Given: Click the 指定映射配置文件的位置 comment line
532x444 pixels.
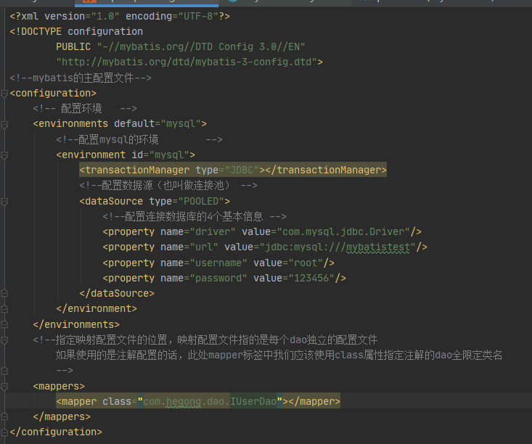Looking at the screenshot, I should click(205, 340).
